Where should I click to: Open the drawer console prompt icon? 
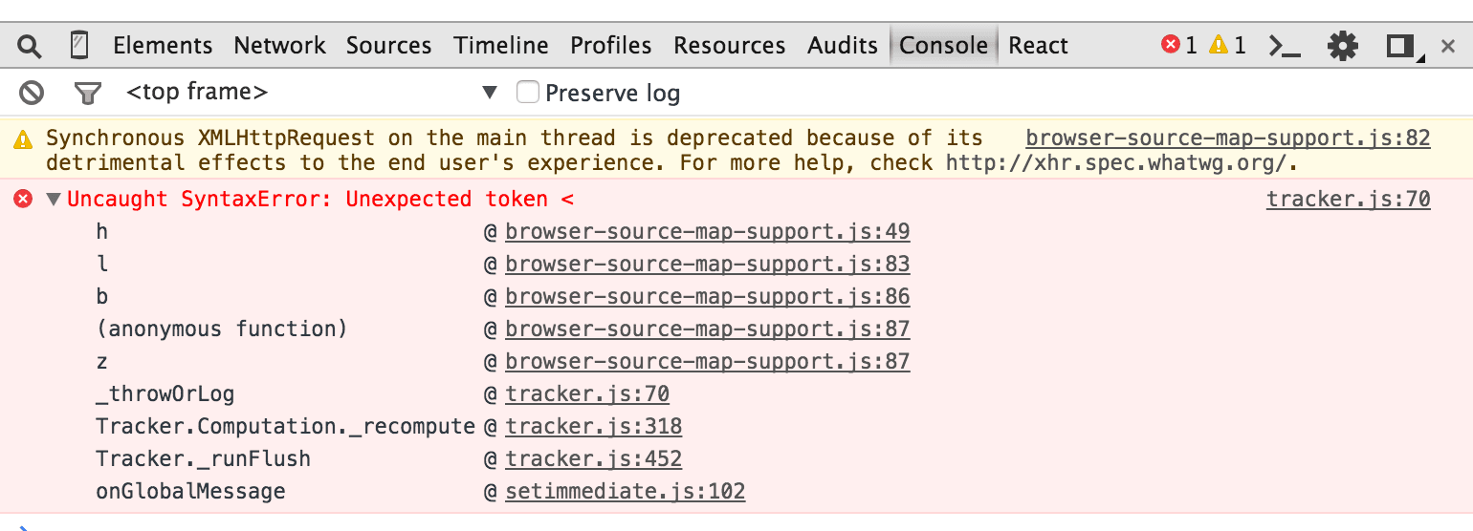click(x=1284, y=46)
